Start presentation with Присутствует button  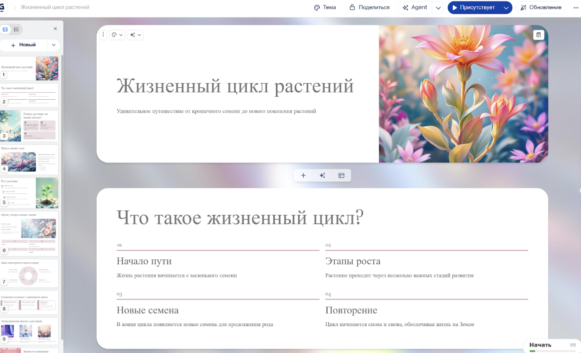pyautogui.click(x=473, y=7)
